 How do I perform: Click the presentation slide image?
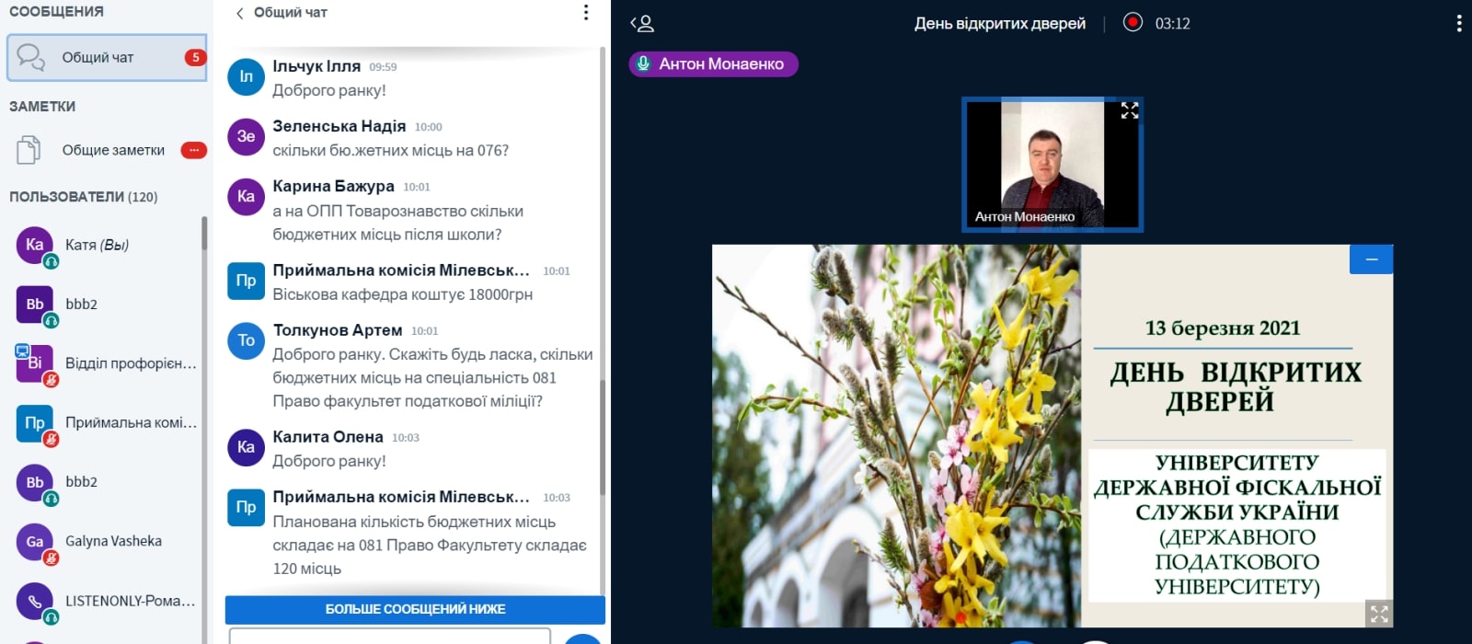[1052, 436]
